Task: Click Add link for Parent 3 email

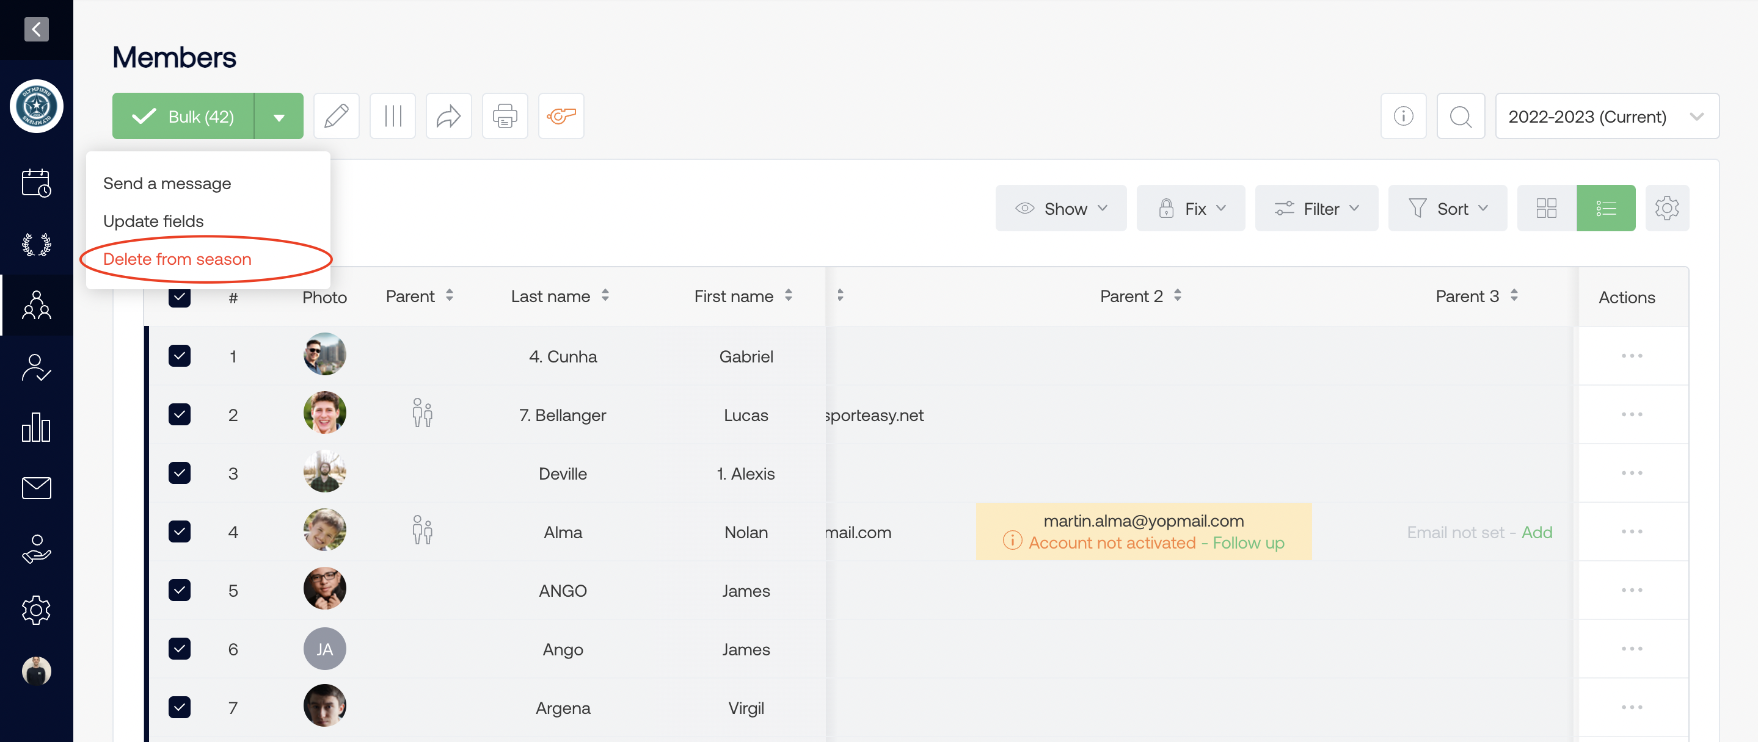Action: (1536, 533)
